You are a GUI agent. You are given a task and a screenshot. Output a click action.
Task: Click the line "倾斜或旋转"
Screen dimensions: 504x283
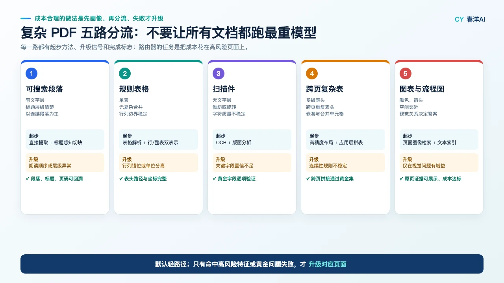224,107
